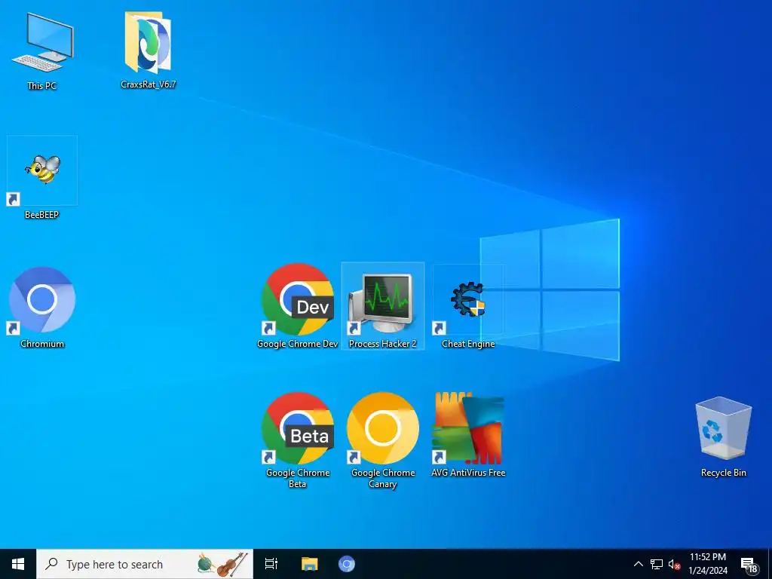The image size is (772, 579).
Task: Click the "Cheat Engine" label text
Action: click(x=468, y=344)
